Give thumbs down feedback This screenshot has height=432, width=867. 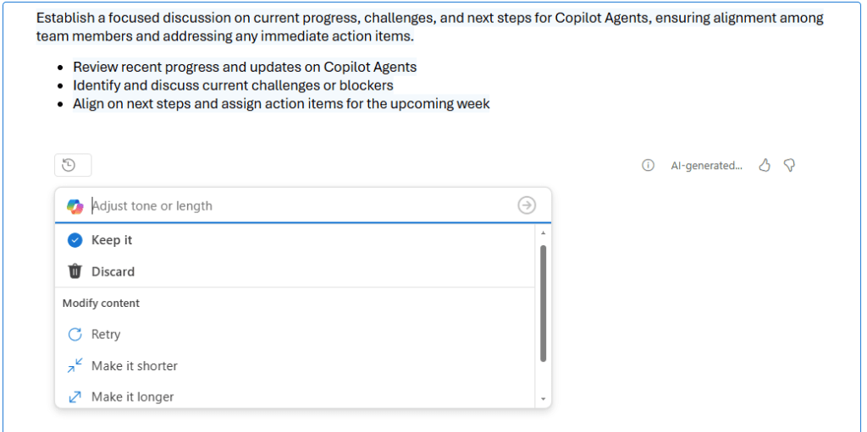point(789,166)
